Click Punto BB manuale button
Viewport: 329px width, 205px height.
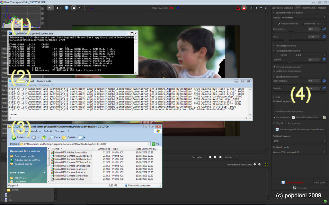[288, 24]
